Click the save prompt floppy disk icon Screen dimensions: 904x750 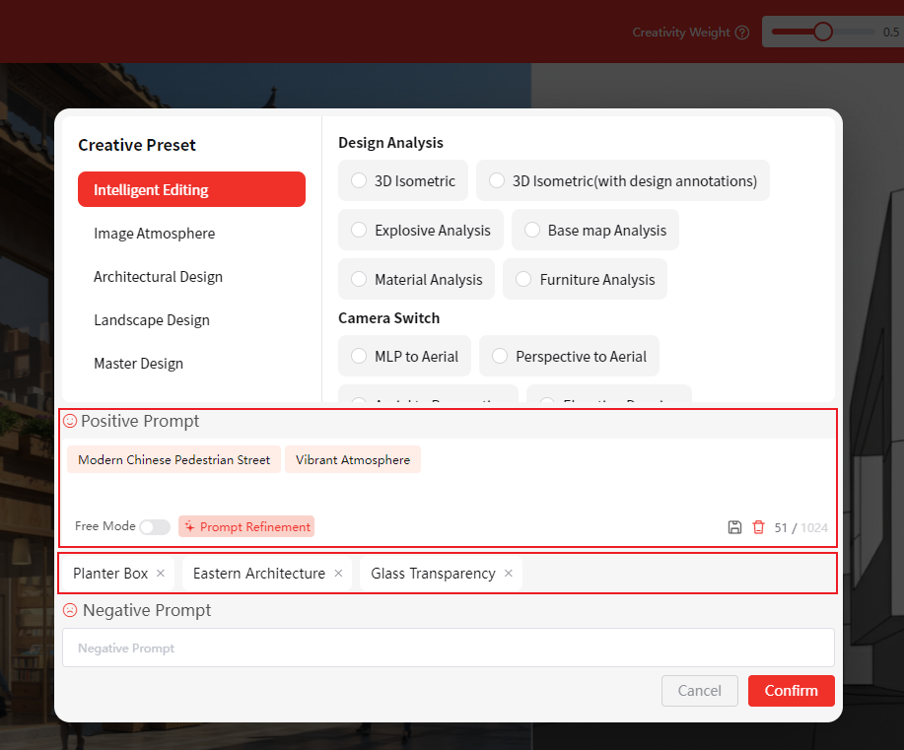[734, 527]
